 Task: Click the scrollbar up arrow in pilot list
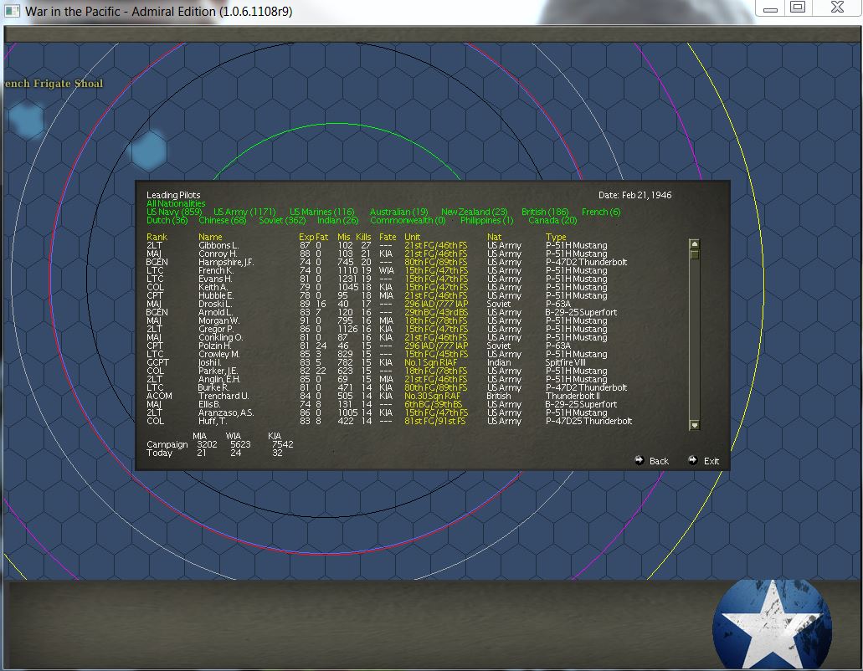coord(695,243)
